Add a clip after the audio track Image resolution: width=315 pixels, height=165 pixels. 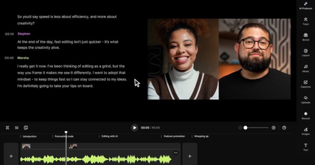pos(190,156)
